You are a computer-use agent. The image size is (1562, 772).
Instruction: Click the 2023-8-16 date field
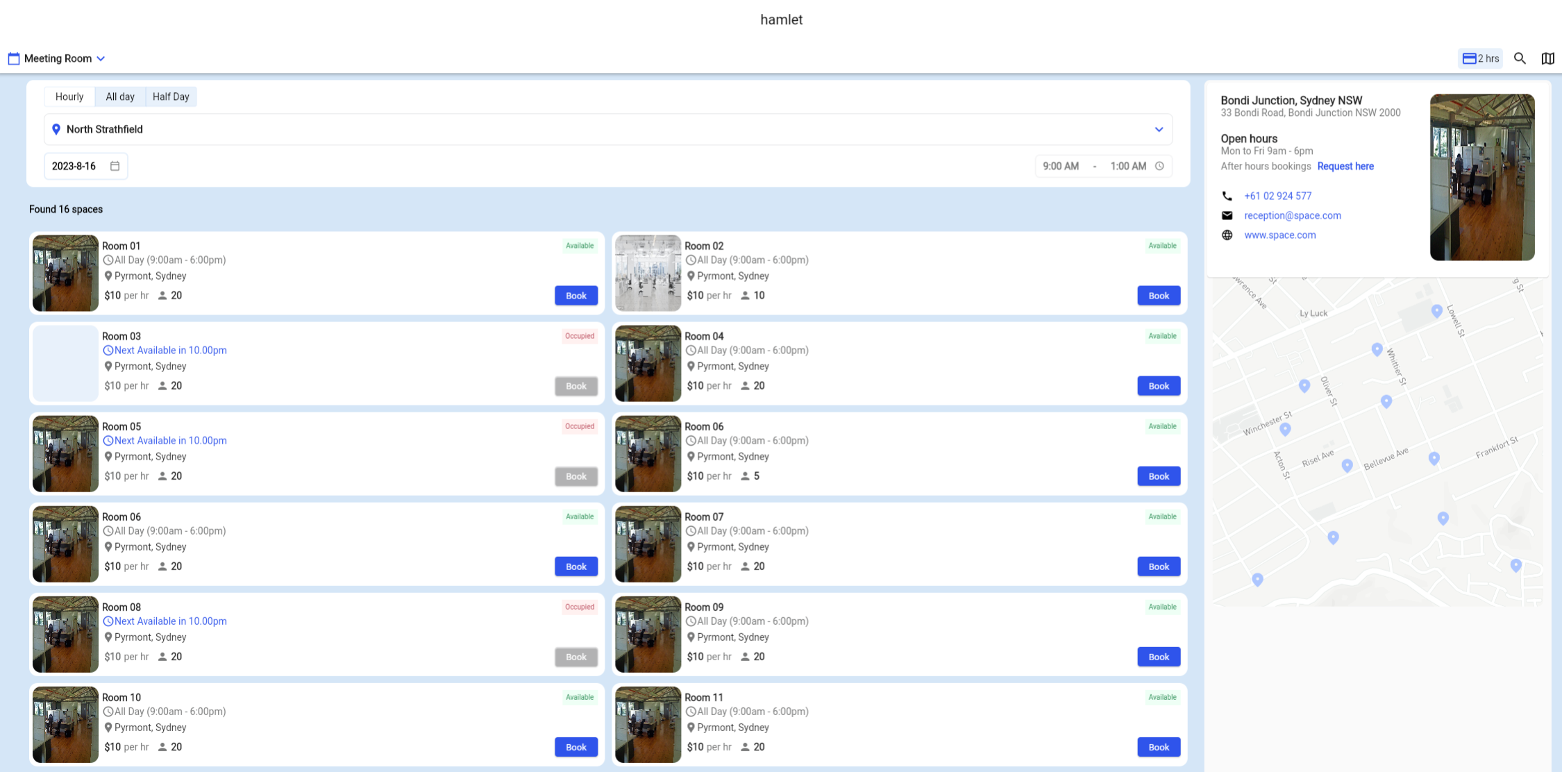pyautogui.click(x=74, y=166)
